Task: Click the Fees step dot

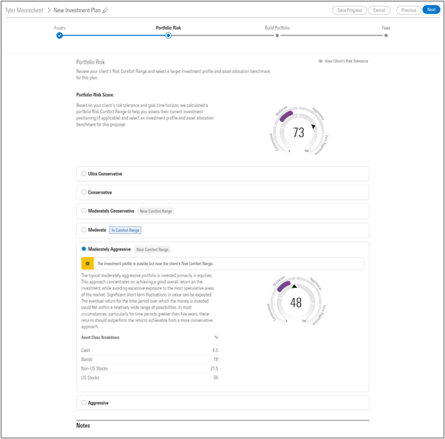Action: [386, 35]
